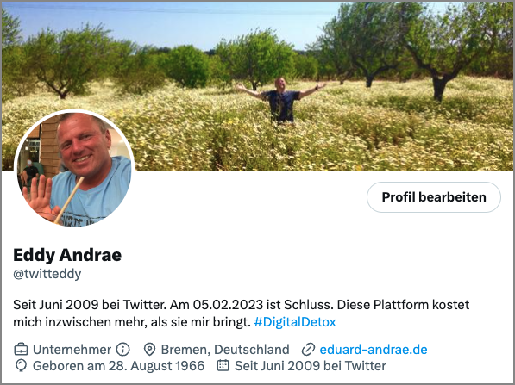
Task: Click the Unternehmer category label
Action: click(x=72, y=350)
